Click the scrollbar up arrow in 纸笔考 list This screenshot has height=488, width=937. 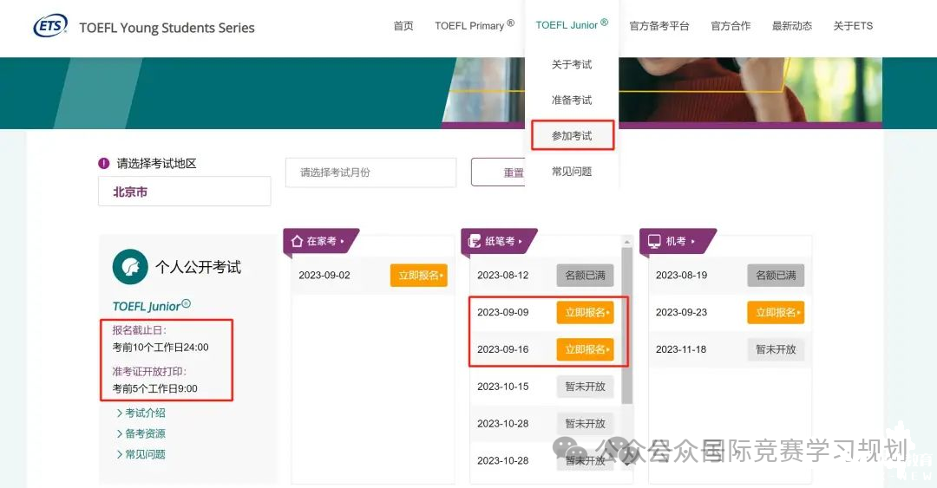click(x=627, y=241)
